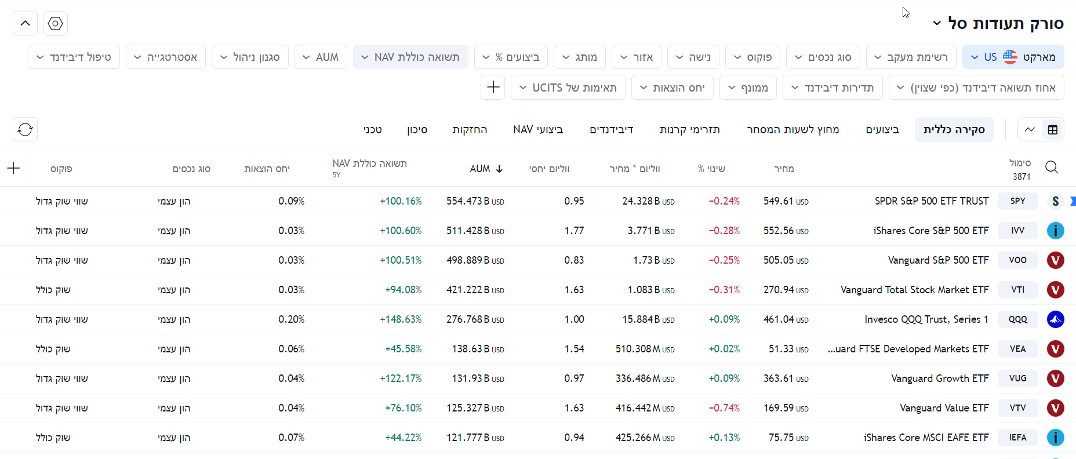Click the blue flag marker beside SPY

(1073, 201)
